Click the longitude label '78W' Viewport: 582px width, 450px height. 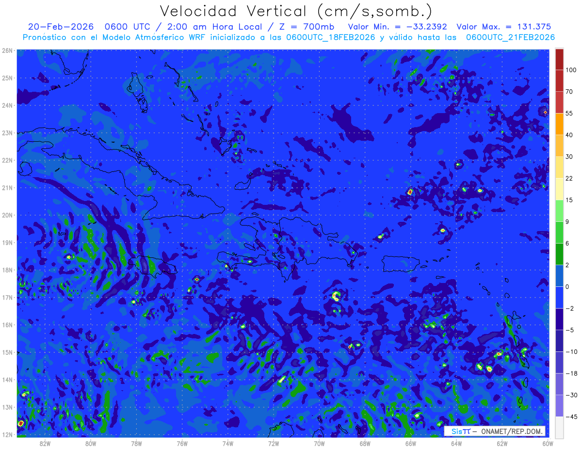point(136,443)
